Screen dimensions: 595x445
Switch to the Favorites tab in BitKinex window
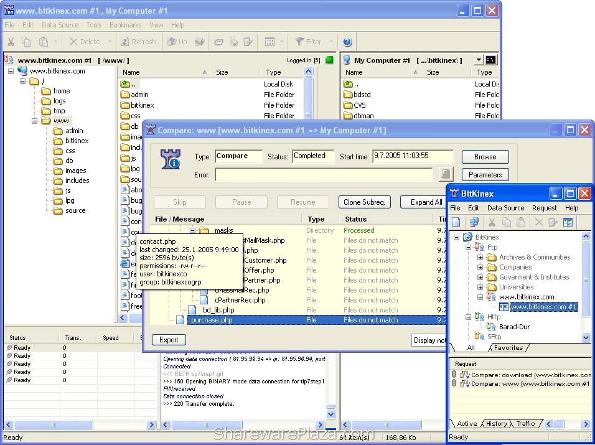(x=508, y=347)
